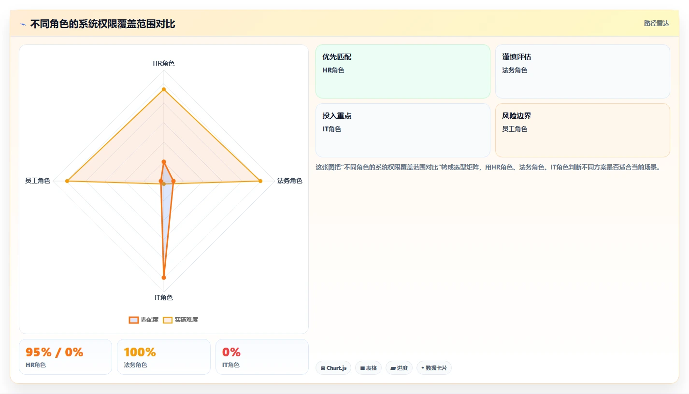Click the 实施难度 legend color box
The height and width of the screenshot is (394, 689).
[168, 320]
